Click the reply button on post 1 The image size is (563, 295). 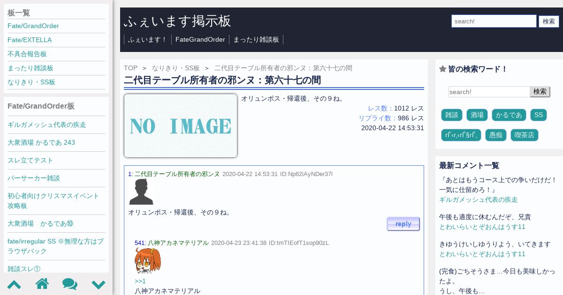coord(403,224)
